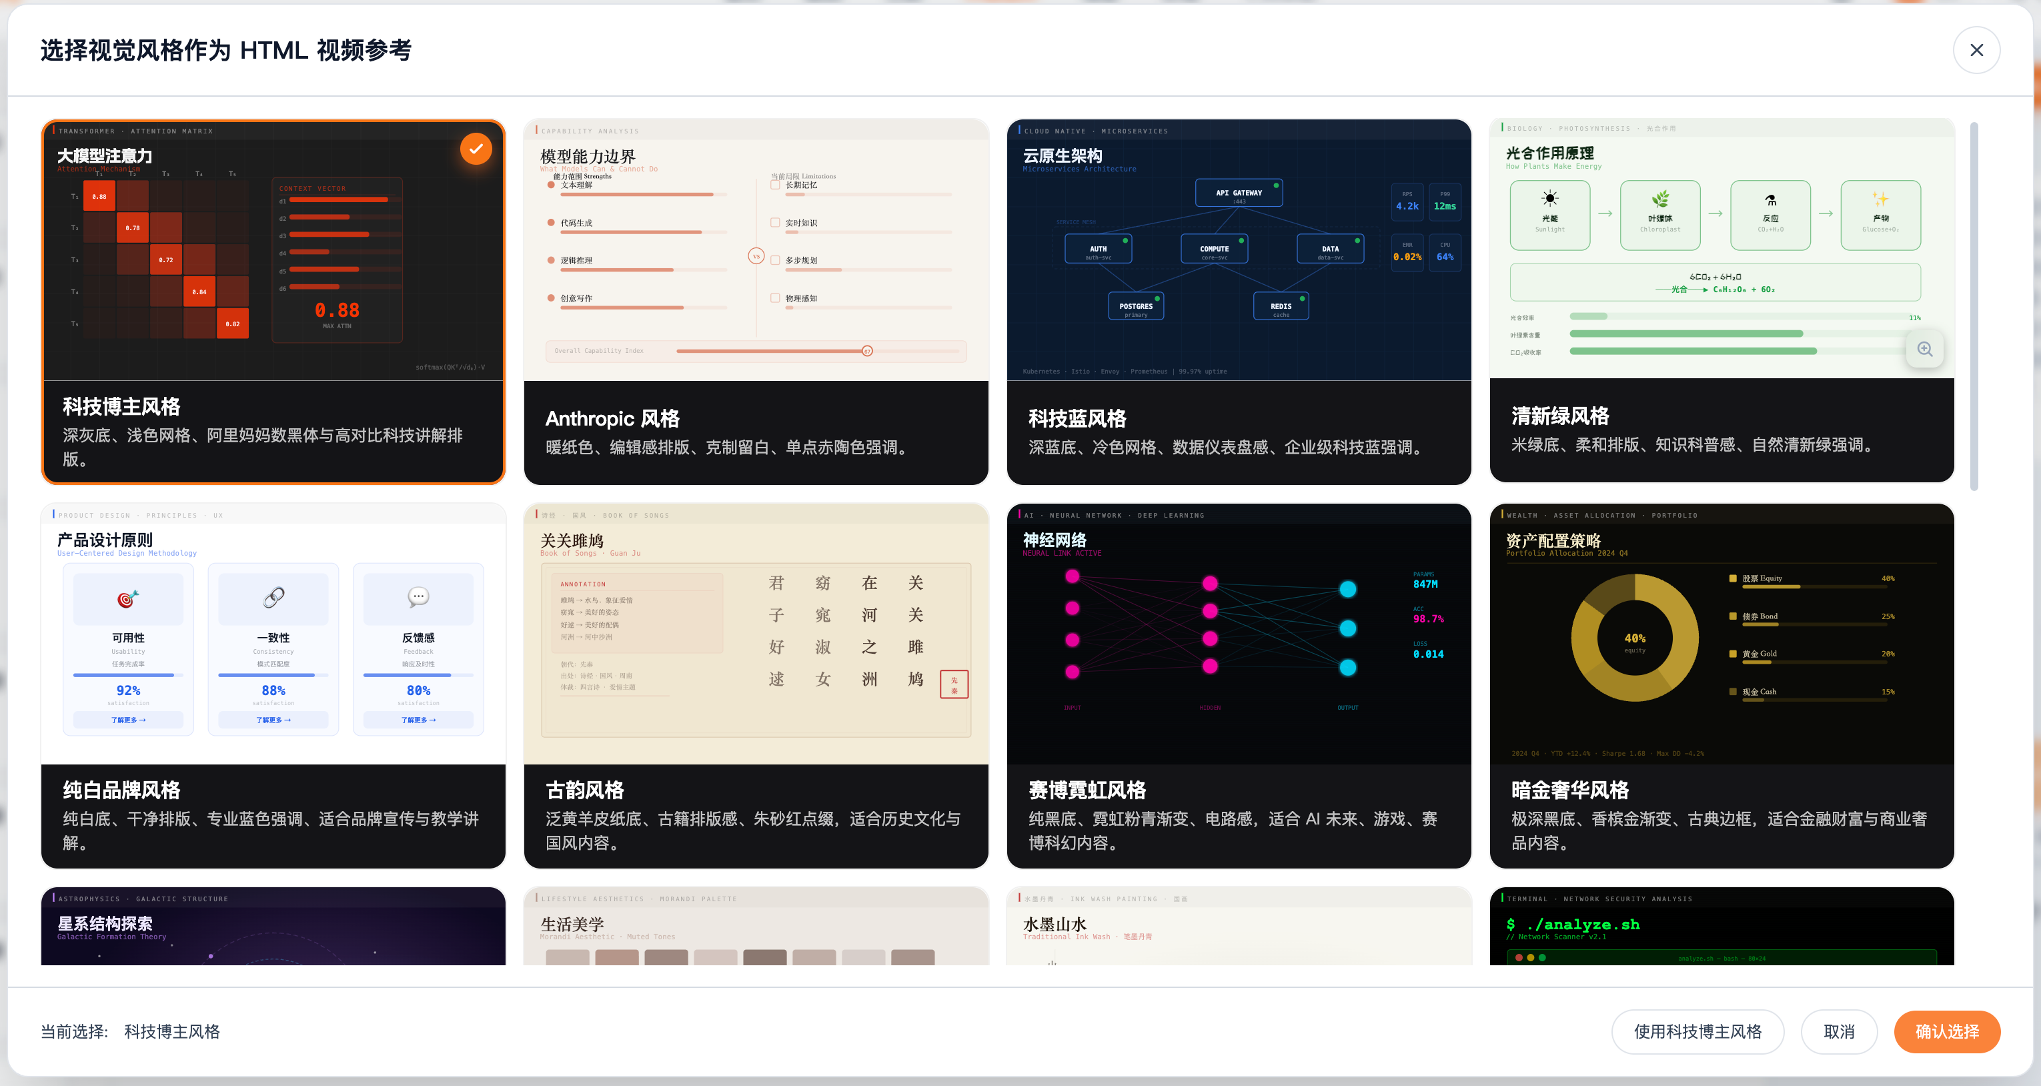Click the 股票 Equity legend swatch
The height and width of the screenshot is (1086, 2041).
[x=1733, y=578]
